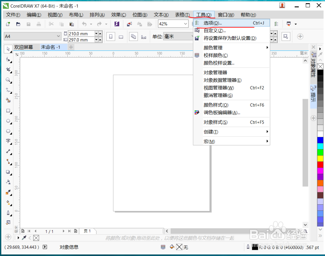Select the Ellipse tool
Image resolution: width=325 pixels, height=256 pixels.
[8, 121]
